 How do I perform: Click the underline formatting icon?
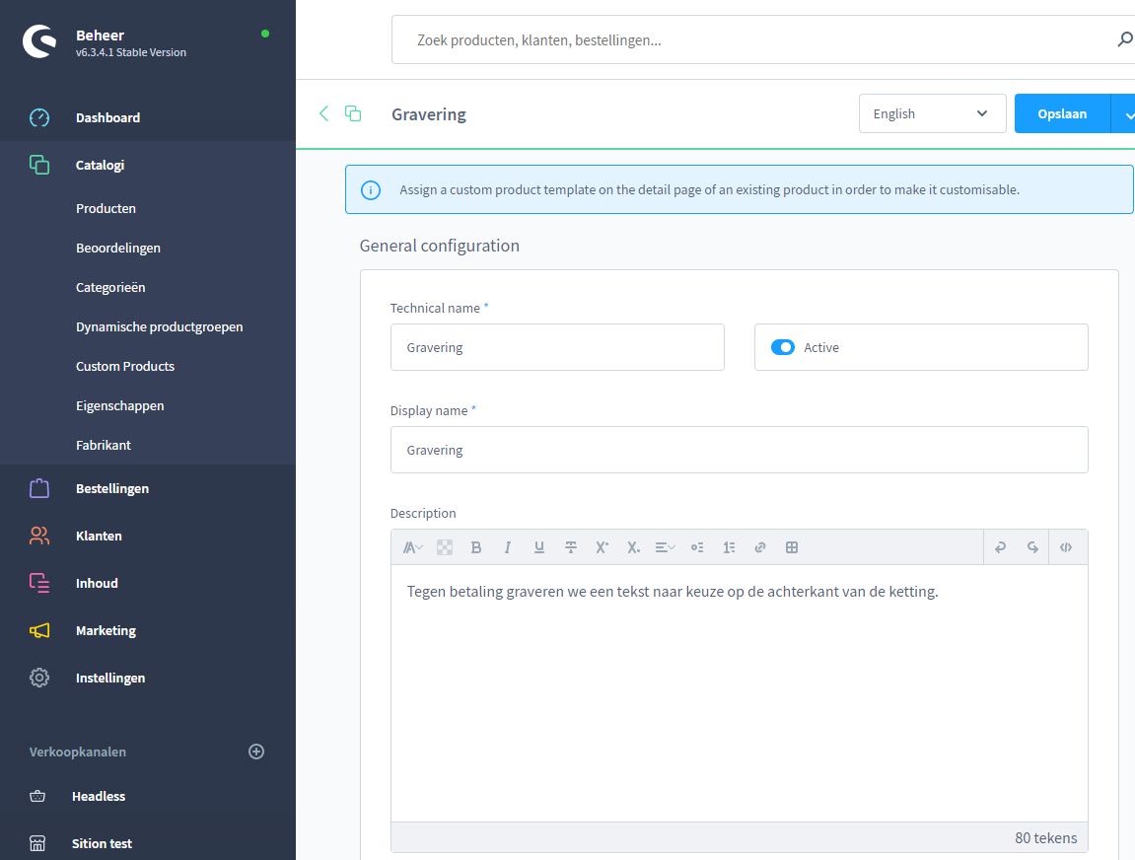point(539,547)
